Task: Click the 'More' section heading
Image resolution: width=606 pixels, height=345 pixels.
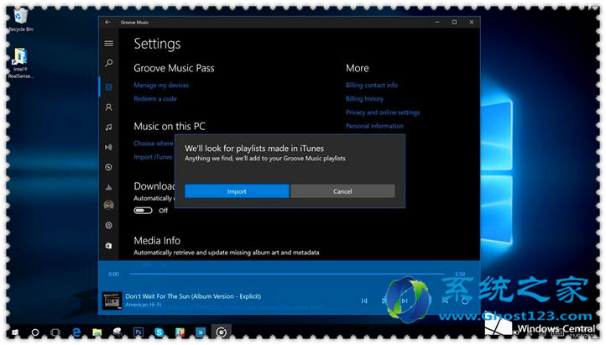Action: pos(357,68)
